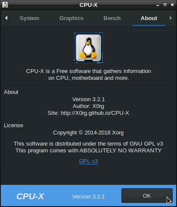Click the OK button
This screenshot has width=177, height=207.
point(147,195)
